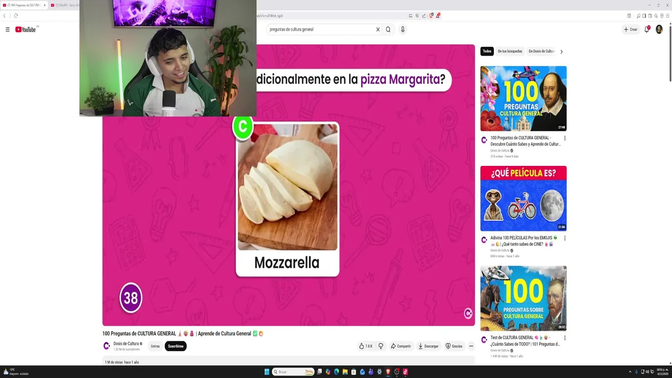
Task: Click the Brave shields icon
Action: (431, 16)
